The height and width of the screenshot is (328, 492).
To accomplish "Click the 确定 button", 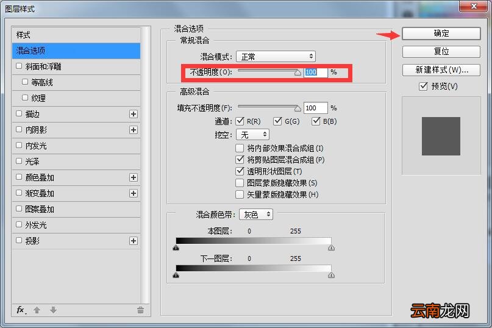I will pos(441,34).
